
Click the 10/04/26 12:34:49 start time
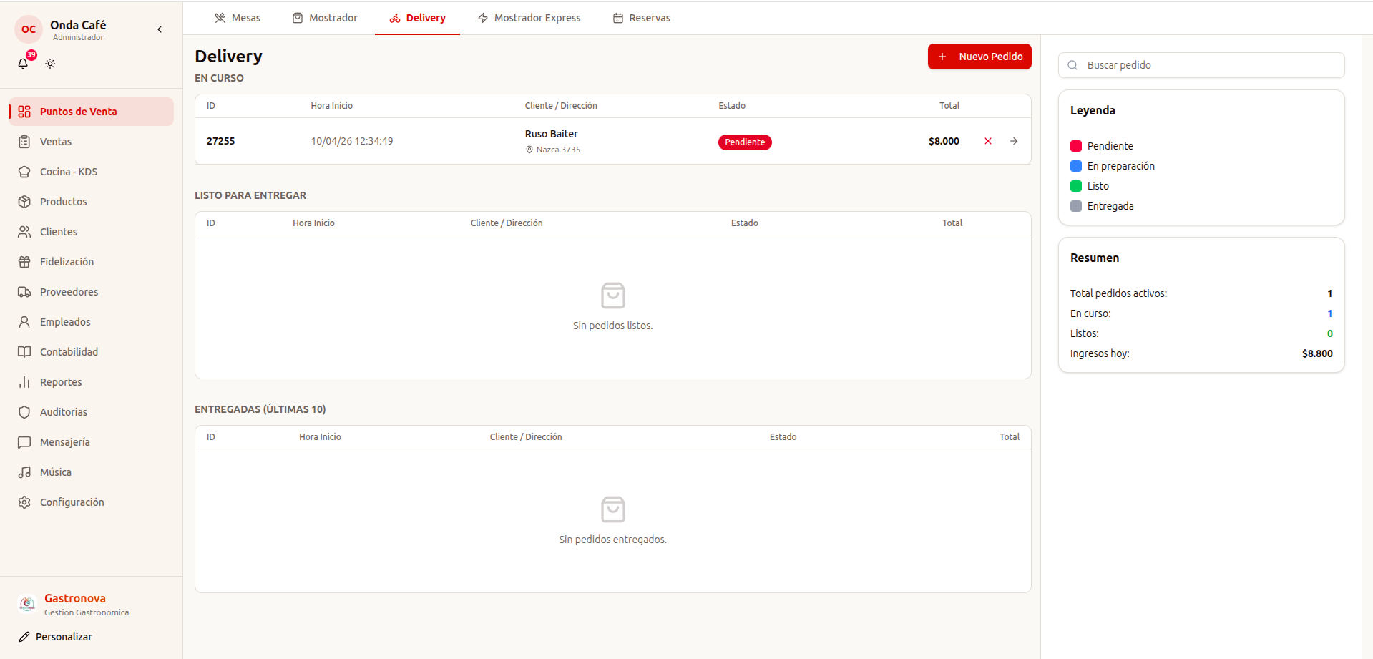coord(352,141)
